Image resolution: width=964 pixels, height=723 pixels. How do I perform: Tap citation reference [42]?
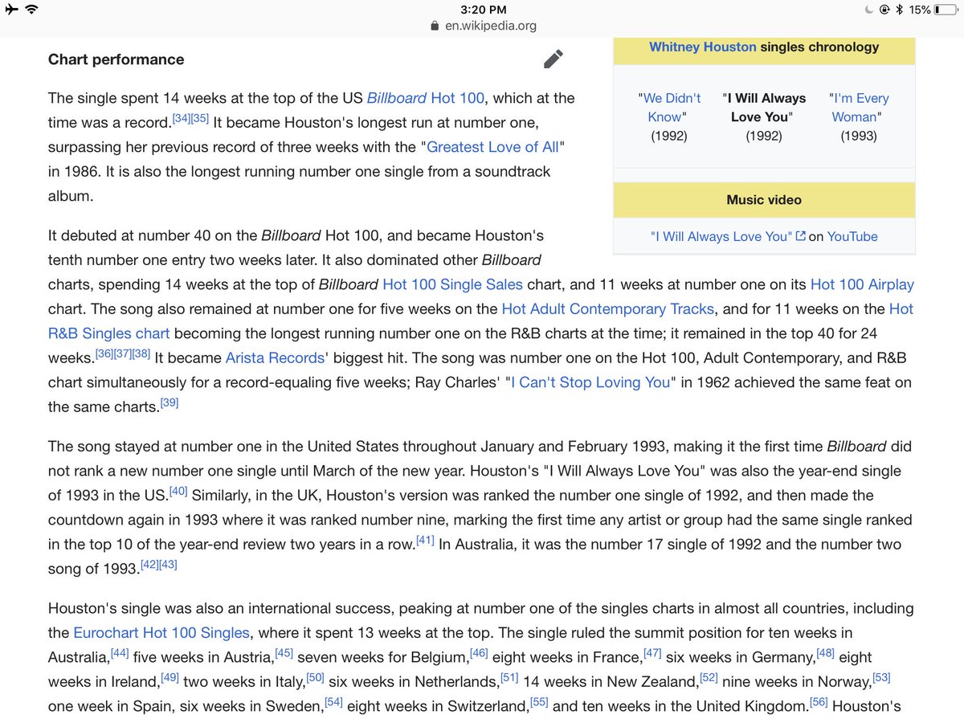point(149,565)
